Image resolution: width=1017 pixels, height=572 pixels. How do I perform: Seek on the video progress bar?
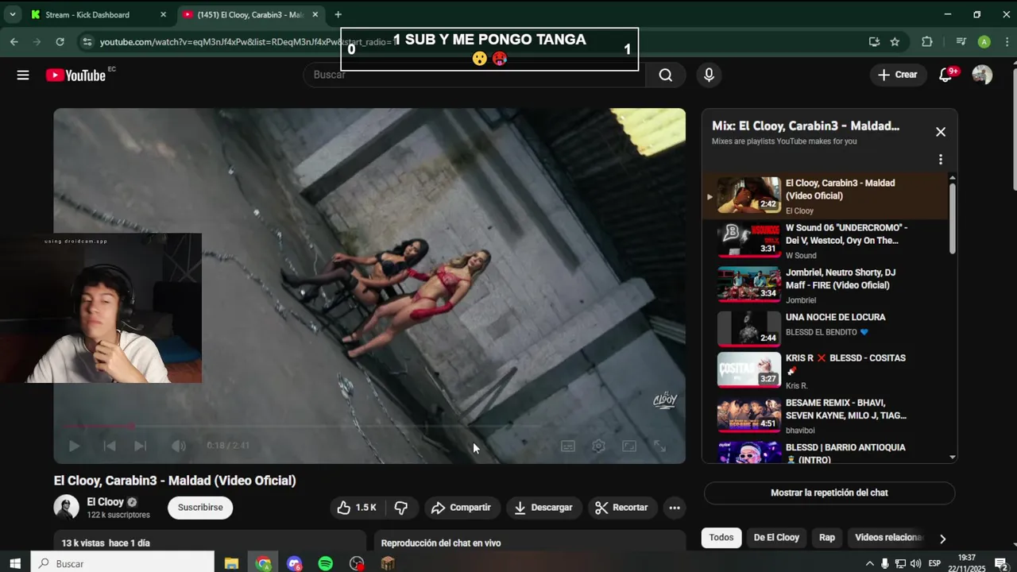pos(369,427)
